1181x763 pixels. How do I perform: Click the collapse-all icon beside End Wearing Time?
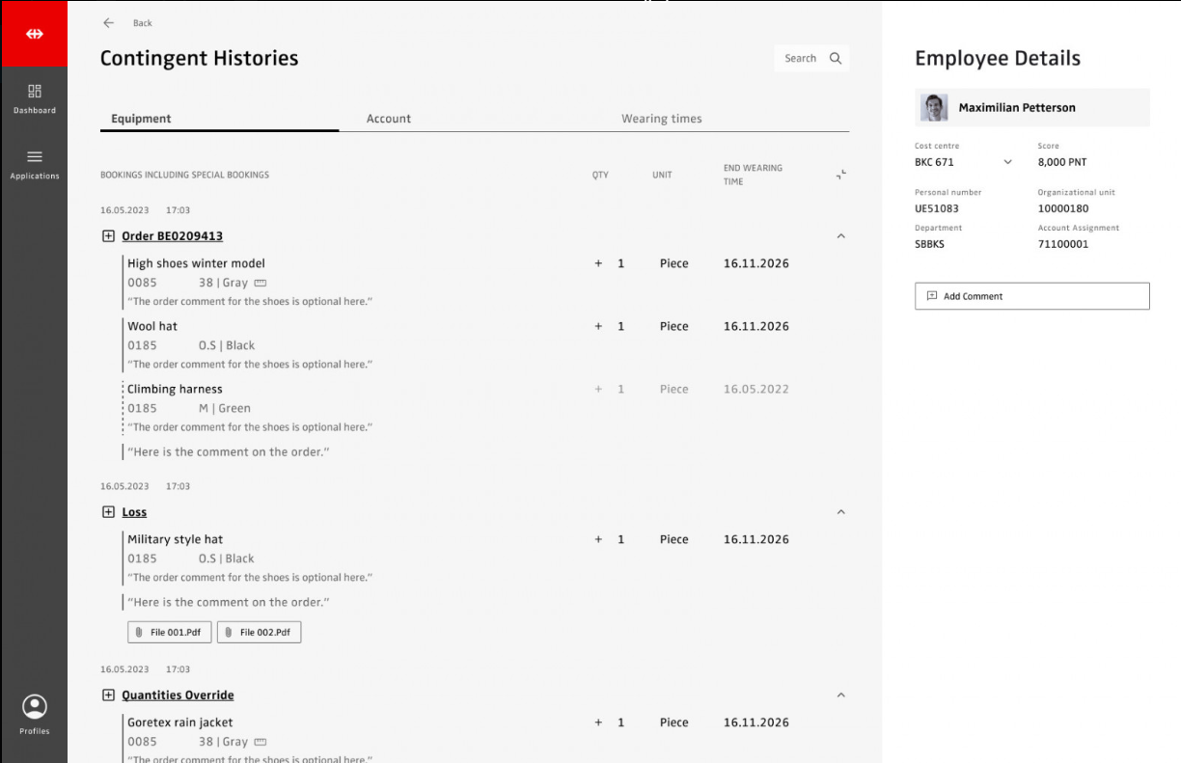coord(841,175)
